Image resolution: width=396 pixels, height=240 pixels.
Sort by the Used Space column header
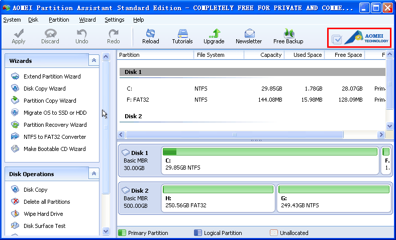[305, 55]
